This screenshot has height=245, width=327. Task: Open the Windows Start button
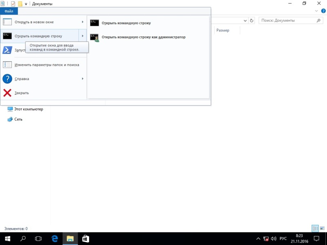coord(7,239)
